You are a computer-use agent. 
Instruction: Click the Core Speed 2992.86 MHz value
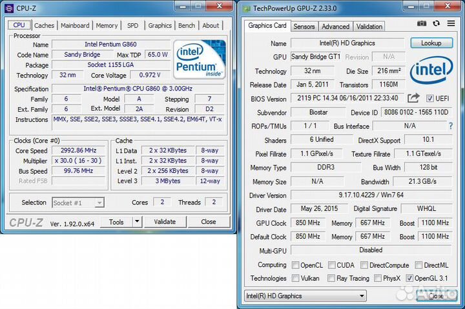click(x=79, y=150)
